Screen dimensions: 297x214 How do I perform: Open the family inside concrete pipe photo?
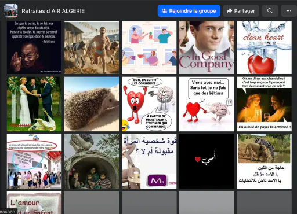92,161
